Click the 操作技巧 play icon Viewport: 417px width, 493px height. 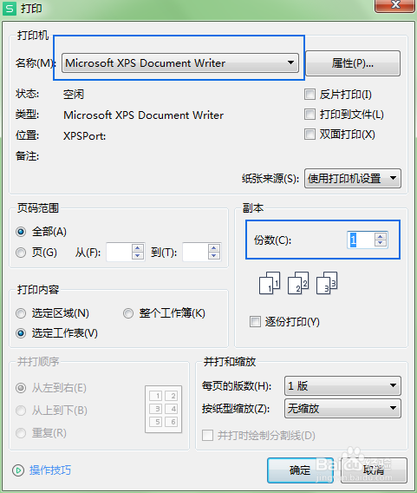click(18, 470)
